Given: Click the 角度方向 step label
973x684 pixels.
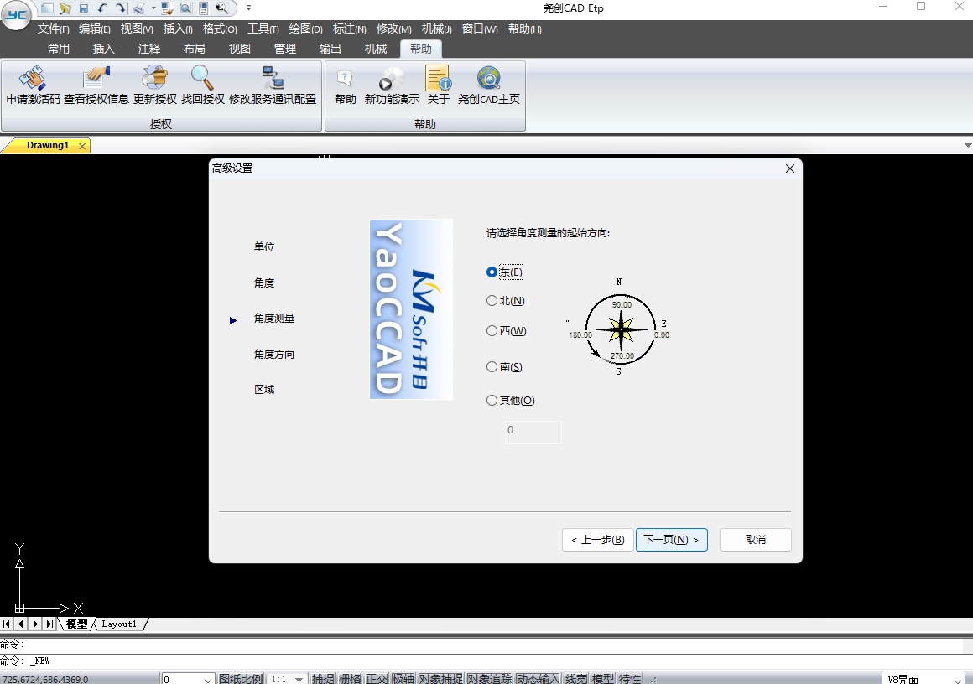Looking at the screenshot, I should [274, 354].
